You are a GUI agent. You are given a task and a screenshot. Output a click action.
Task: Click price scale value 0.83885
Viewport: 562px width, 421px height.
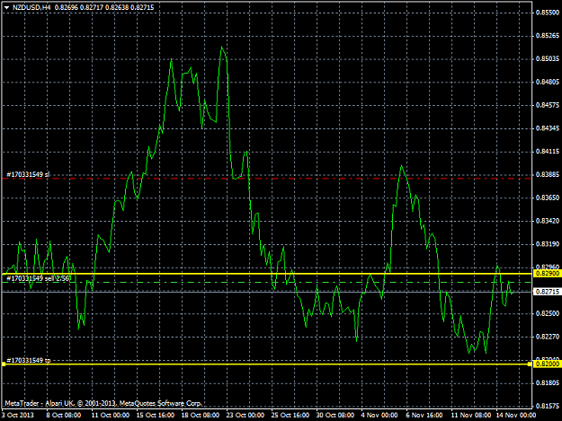(x=548, y=174)
